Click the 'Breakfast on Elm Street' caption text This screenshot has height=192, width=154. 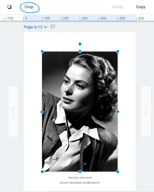click(x=80, y=183)
